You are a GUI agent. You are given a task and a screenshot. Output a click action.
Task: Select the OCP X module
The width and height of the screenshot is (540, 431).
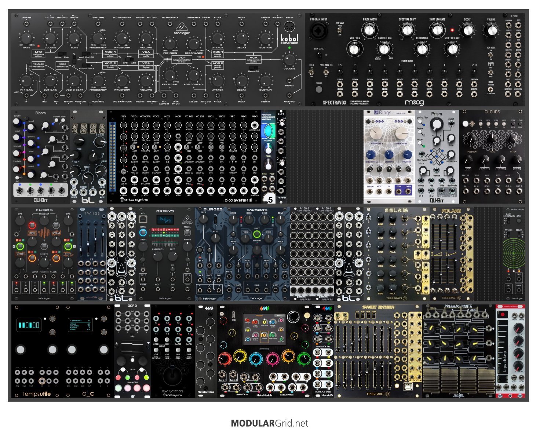coord(132,351)
